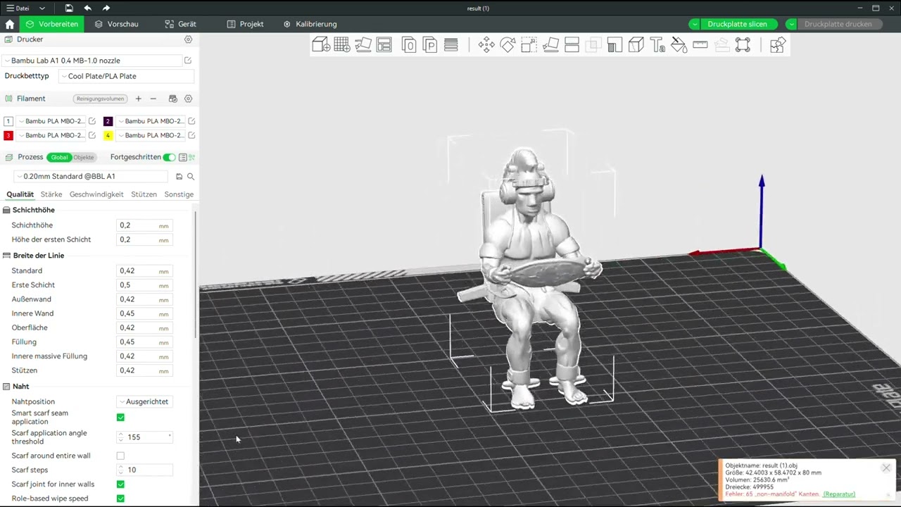The width and height of the screenshot is (901, 507).
Task: Toggle the Fortgeschritten advanced switch
Action: click(169, 157)
